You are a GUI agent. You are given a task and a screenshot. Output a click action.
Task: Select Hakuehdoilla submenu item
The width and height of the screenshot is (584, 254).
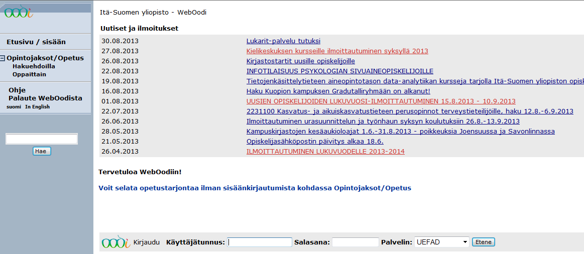click(x=34, y=66)
